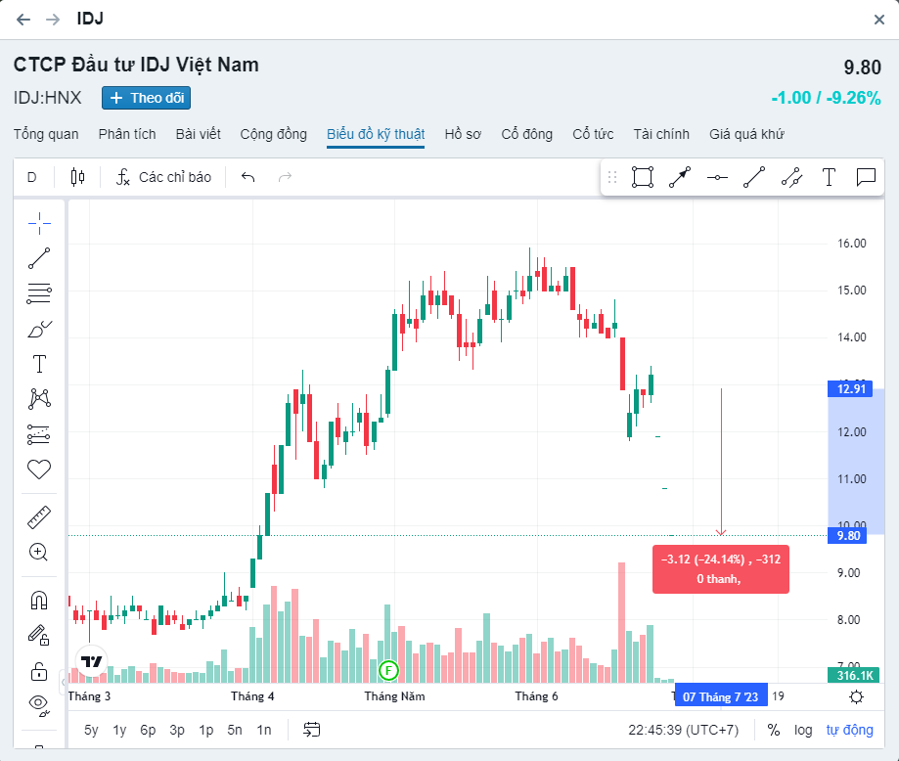
Task: Open the Tài chính tab
Action: (661, 134)
